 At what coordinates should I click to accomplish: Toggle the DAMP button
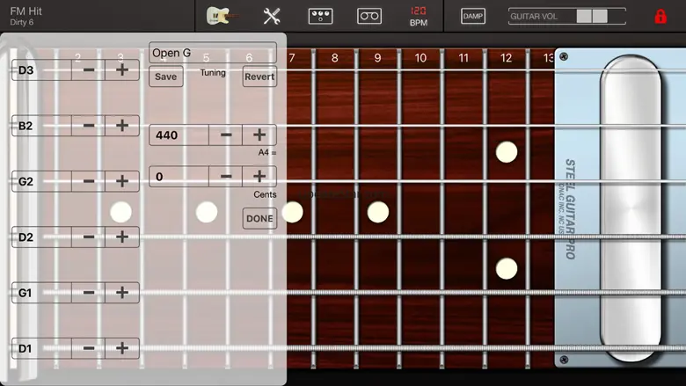(x=473, y=16)
